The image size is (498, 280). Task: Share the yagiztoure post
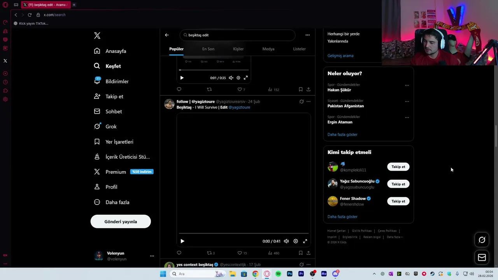(x=309, y=253)
